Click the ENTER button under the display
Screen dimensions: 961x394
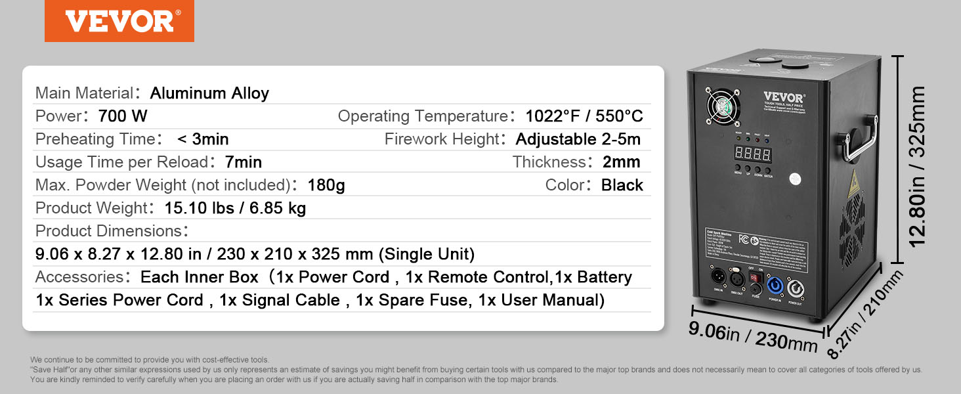[768, 170]
